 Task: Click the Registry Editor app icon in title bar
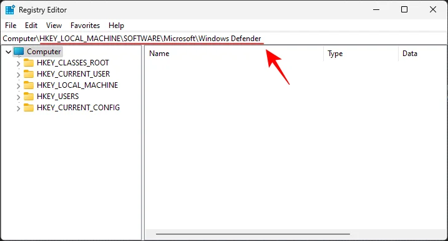tap(10, 10)
